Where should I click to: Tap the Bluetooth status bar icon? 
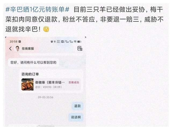[55, 42]
